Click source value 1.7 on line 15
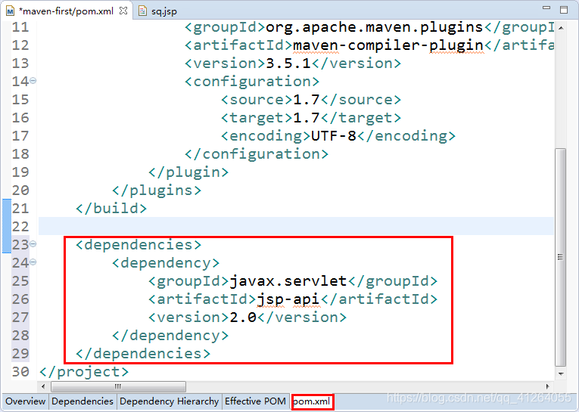This screenshot has width=579, height=412. [307, 100]
